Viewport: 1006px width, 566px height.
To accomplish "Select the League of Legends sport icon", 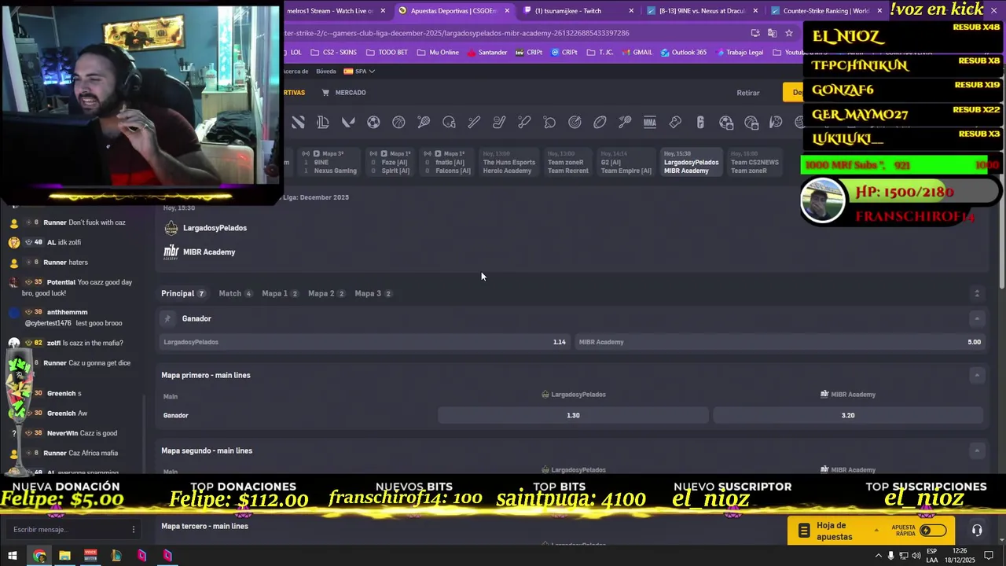I will 323,122.
